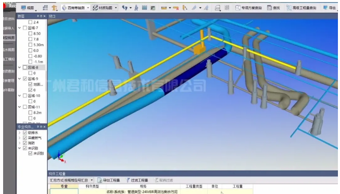Click the orange measuring tape icon
The height and width of the screenshot is (194, 340).
[x=176, y=8]
